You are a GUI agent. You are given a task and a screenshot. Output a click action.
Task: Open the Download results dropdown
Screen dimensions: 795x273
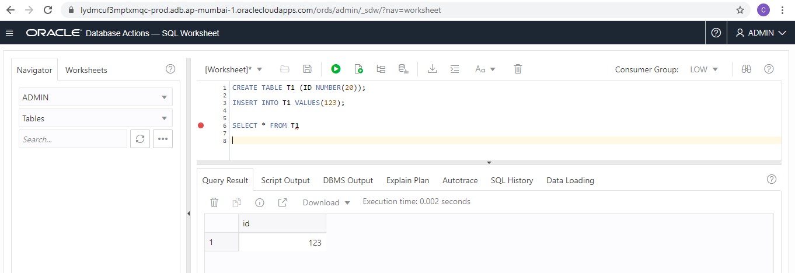(326, 202)
